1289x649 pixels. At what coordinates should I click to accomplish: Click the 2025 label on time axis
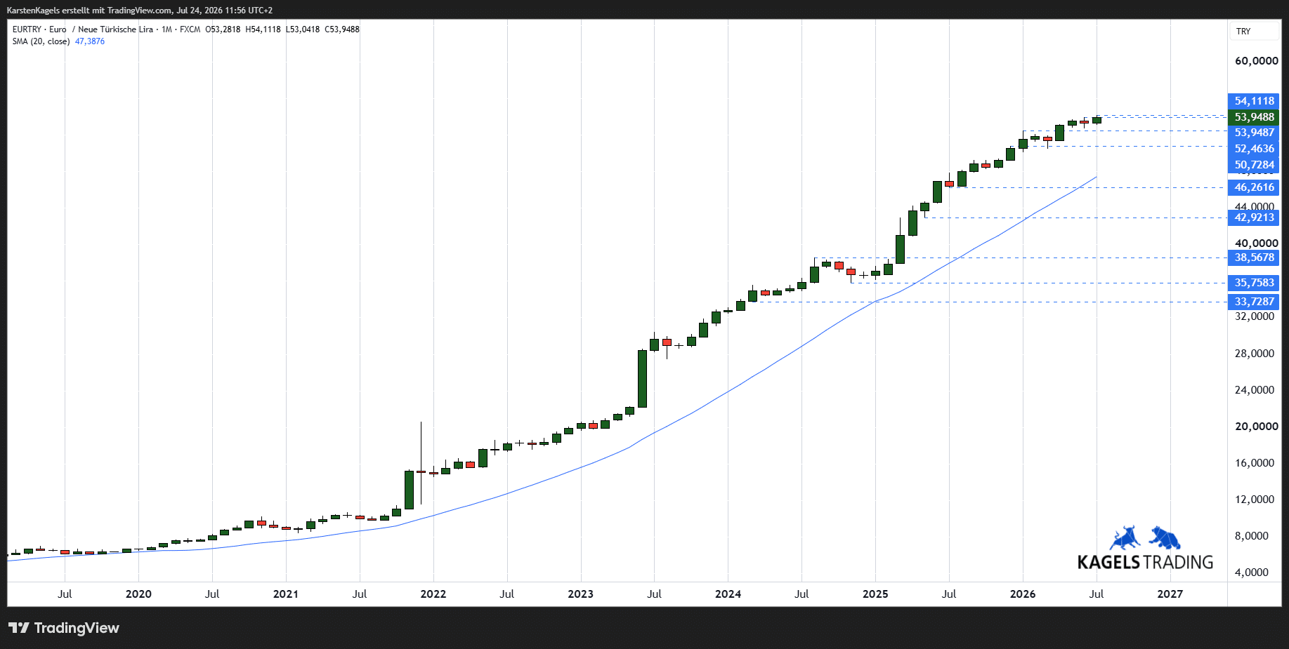[x=875, y=594]
